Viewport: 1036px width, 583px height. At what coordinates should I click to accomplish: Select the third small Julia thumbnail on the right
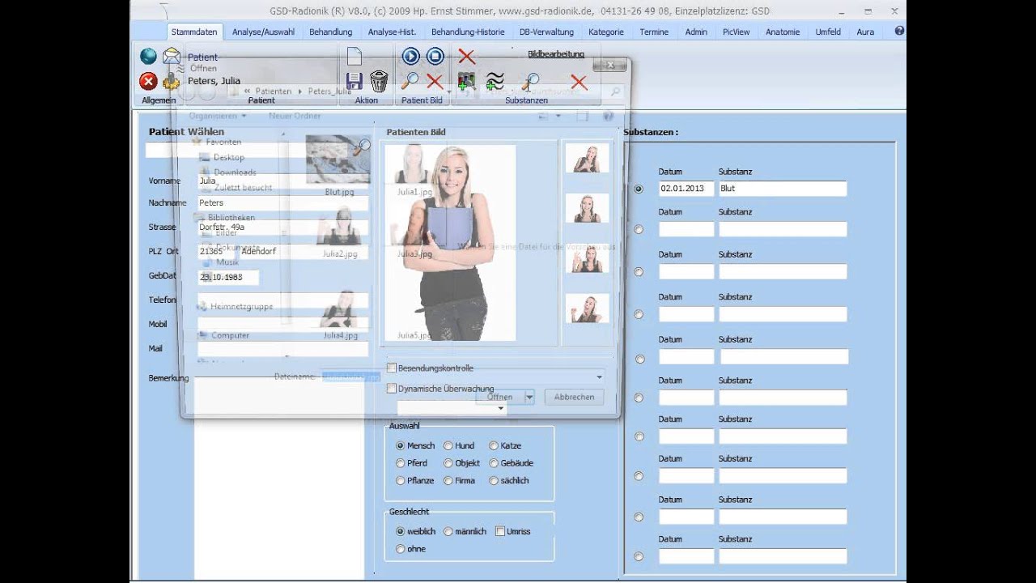tap(587, 259)
